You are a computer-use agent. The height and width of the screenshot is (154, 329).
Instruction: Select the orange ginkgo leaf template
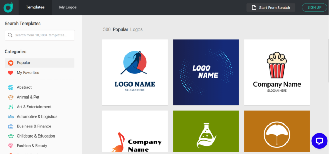click(277, 131)
